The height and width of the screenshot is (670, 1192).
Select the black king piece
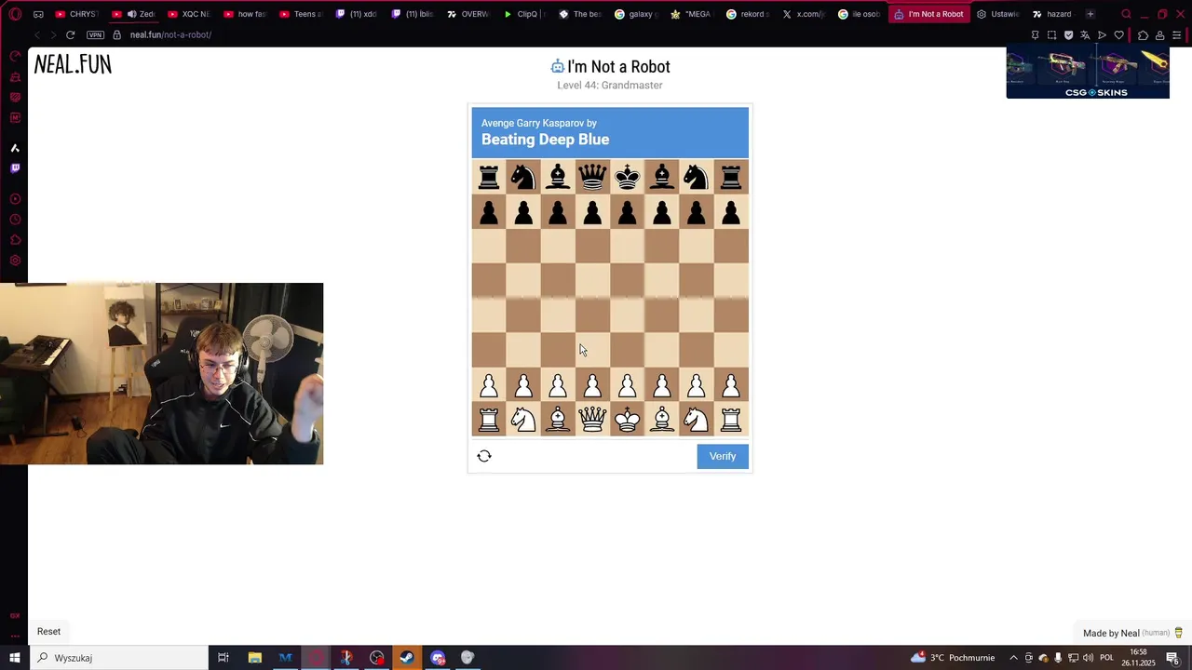tap(628, 177)
